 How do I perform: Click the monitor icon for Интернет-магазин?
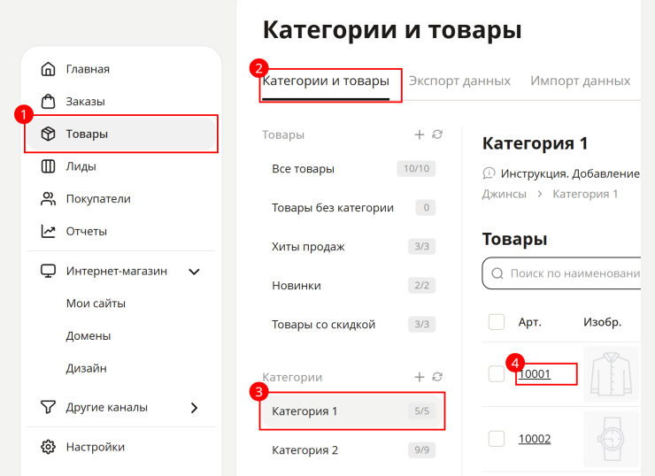point(48,271)
